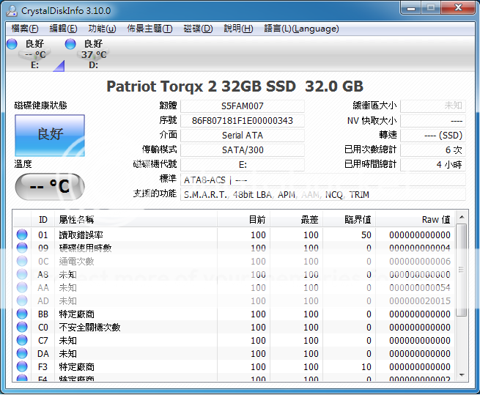Screen dimensions: 480x395
Task: Select the 讀取錯誤率 attribute row
Action: (x=235, y=235)
